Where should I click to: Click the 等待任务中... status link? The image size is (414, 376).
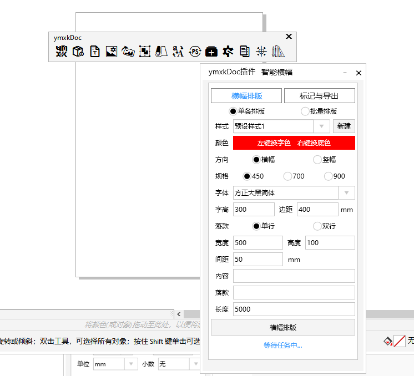[283, 345]
